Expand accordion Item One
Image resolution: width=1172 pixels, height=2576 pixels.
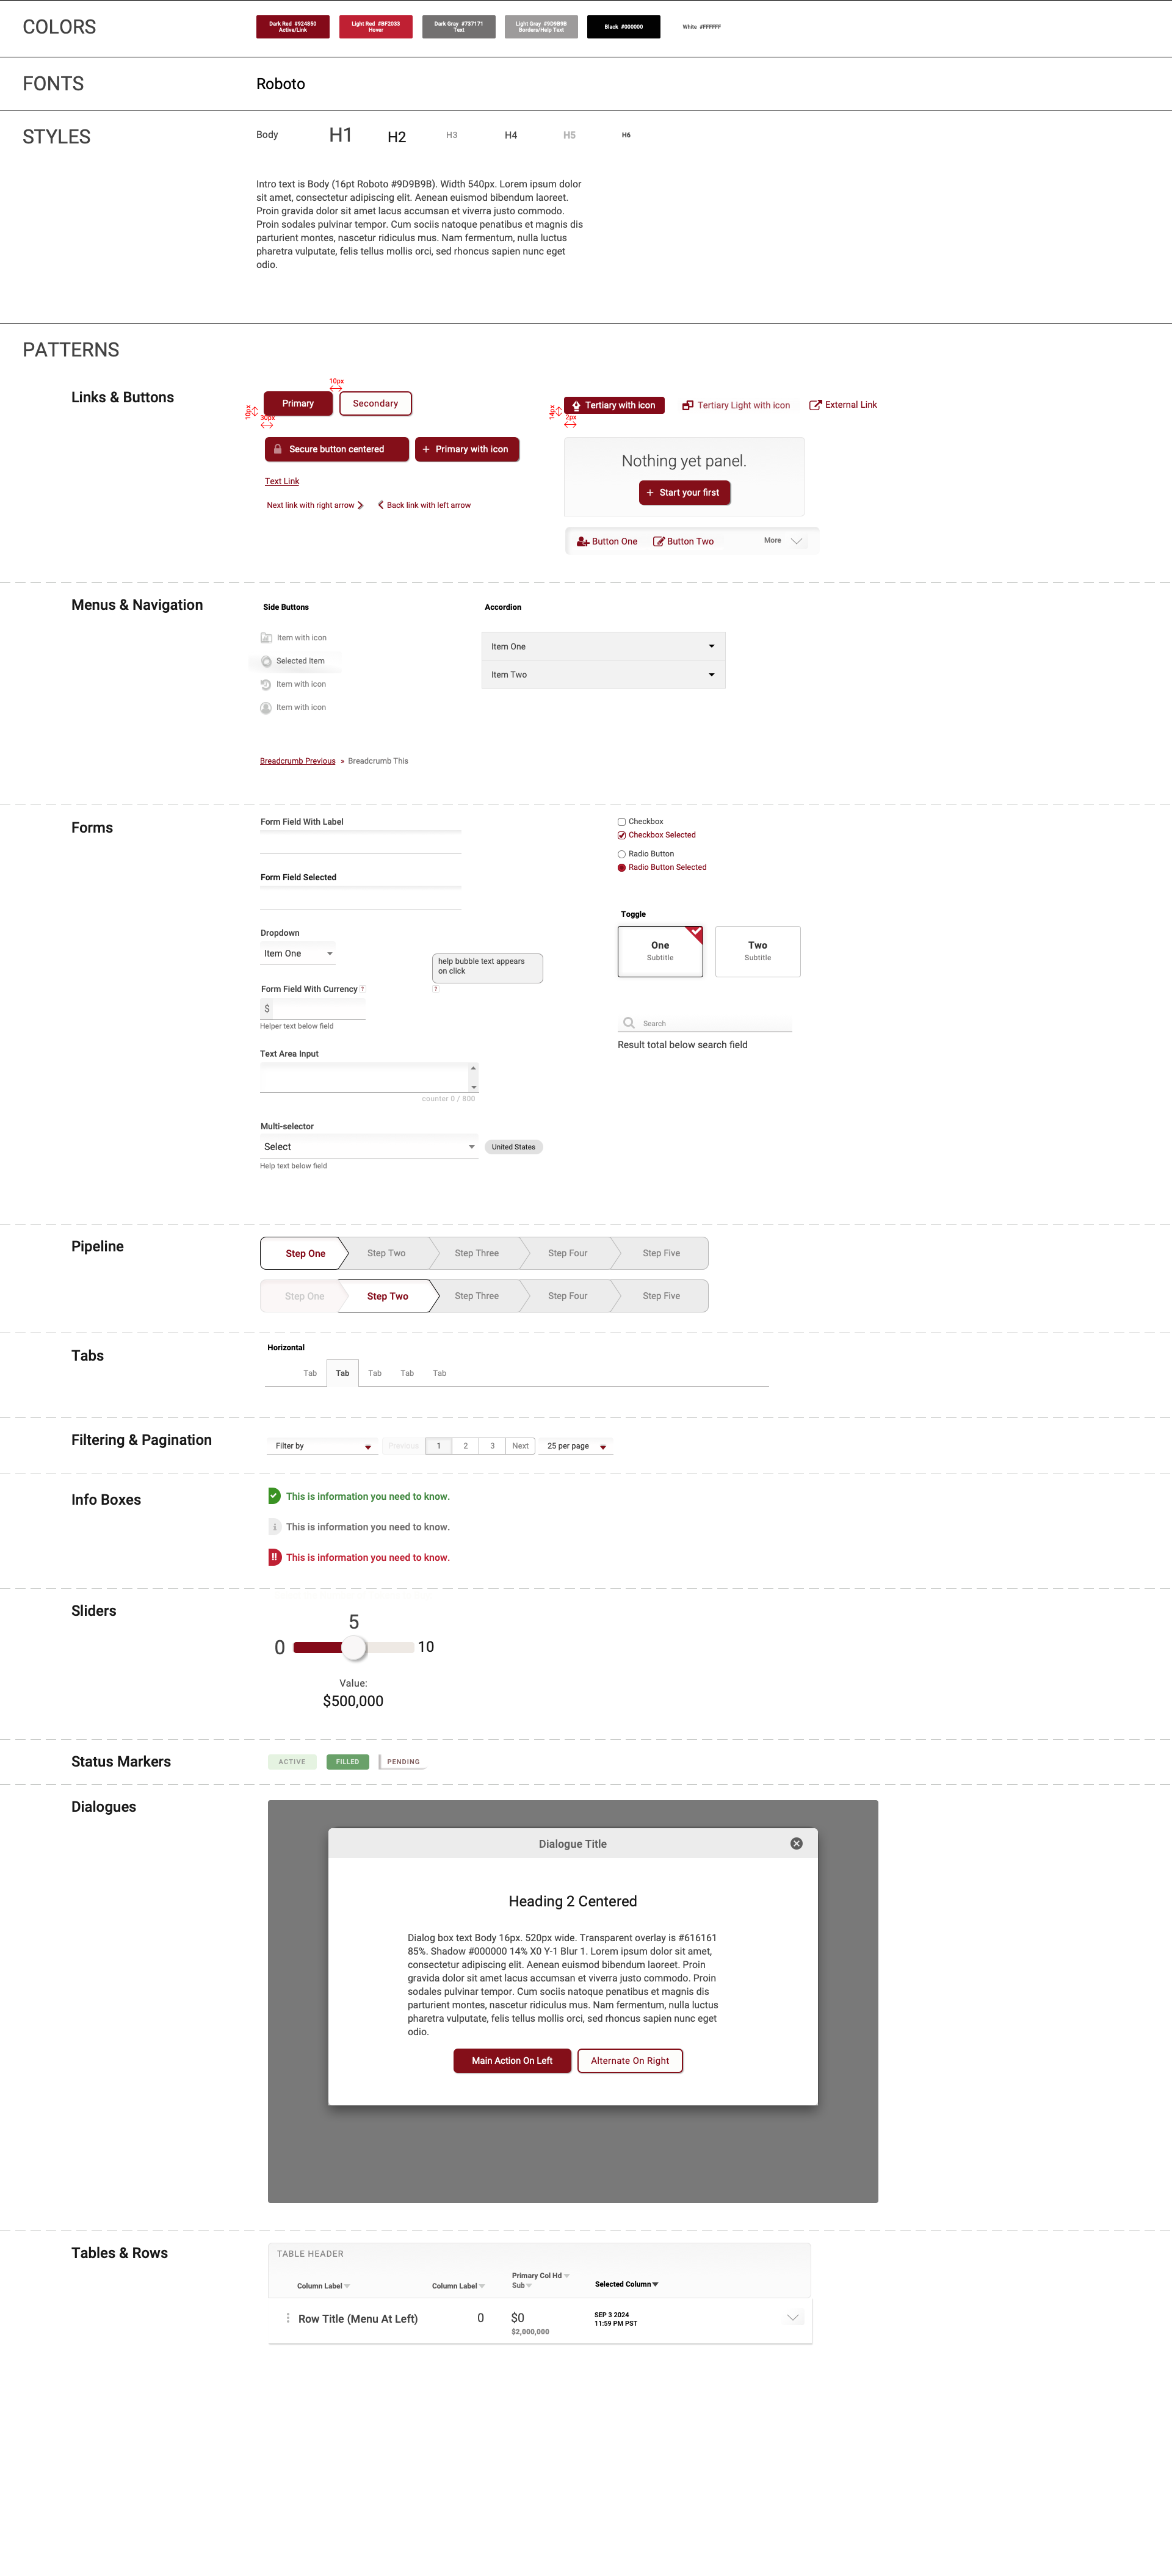pyautogui.click(x=603, y=646)
